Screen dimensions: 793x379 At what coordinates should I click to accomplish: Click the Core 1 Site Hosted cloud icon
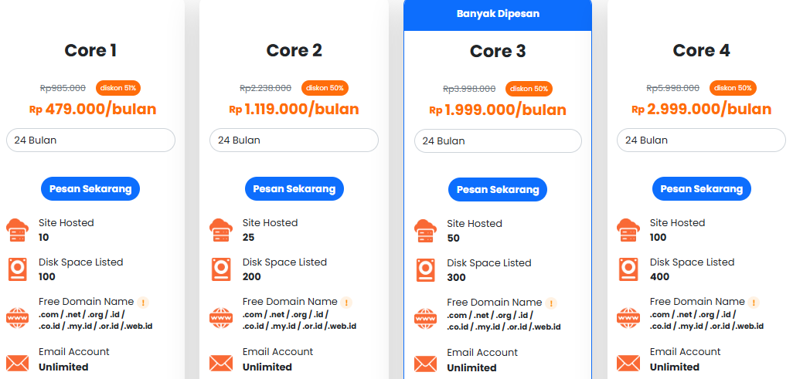(x=17, y=229)
